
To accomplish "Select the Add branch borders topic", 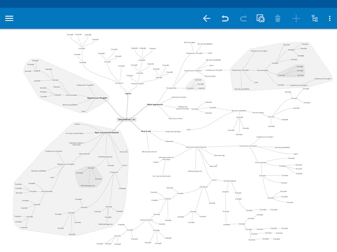I will click(x=179, y=97).
